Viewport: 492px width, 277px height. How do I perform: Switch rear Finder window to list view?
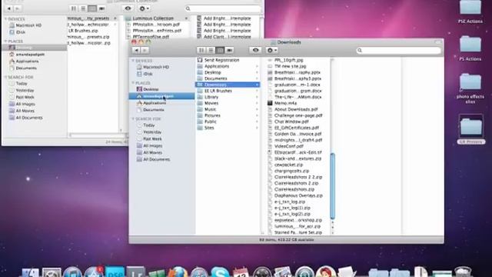pos(83,8)
